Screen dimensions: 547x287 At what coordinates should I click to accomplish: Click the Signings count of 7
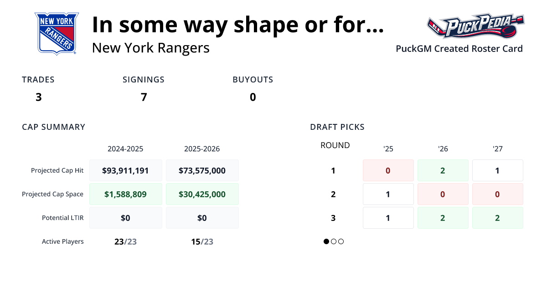tap(144, 97)
